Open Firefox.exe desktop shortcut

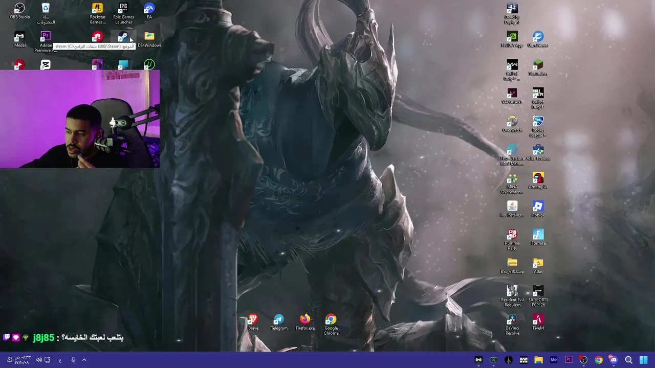pos(305,322)
